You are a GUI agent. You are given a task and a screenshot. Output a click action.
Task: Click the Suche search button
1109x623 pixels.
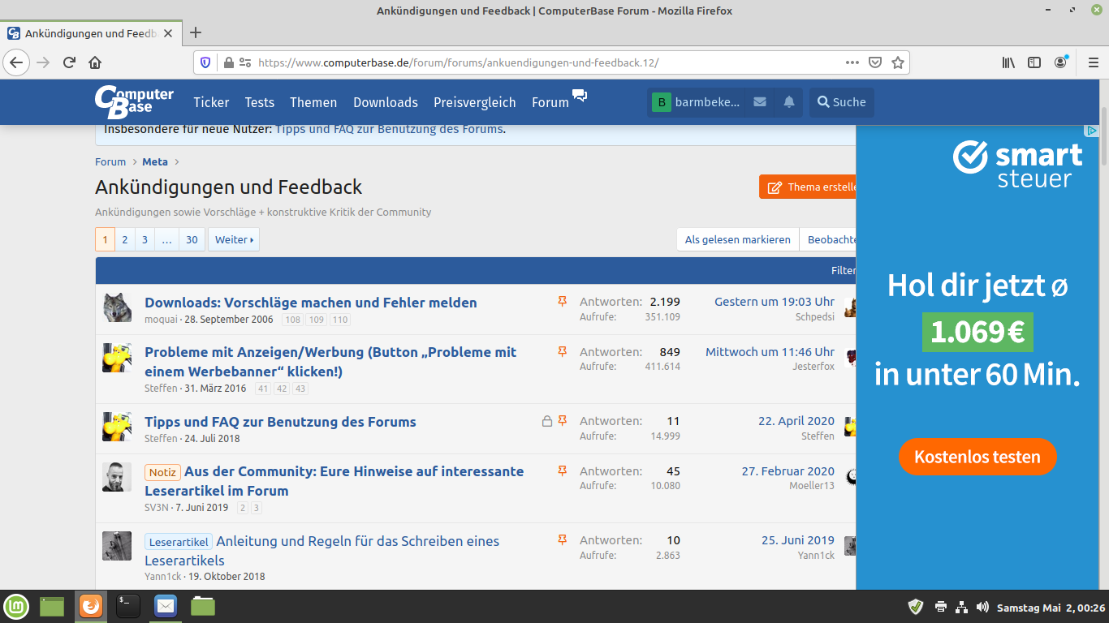842,102
